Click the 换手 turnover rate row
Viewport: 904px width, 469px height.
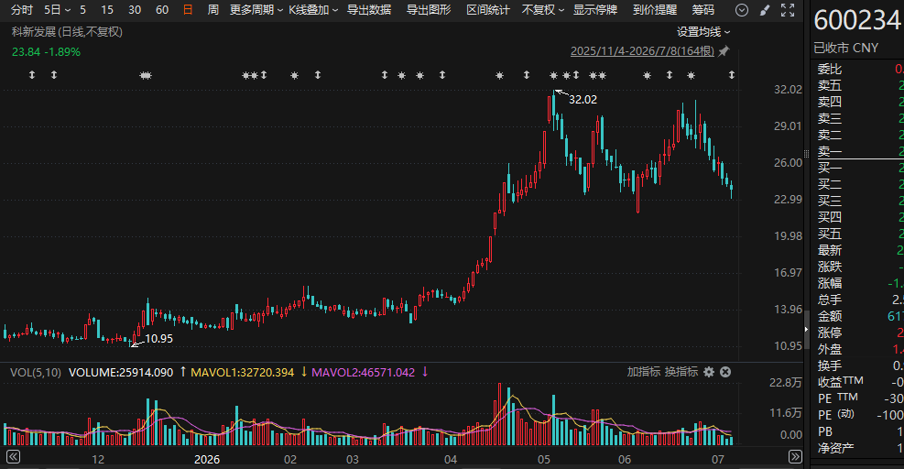pos(858,365)
